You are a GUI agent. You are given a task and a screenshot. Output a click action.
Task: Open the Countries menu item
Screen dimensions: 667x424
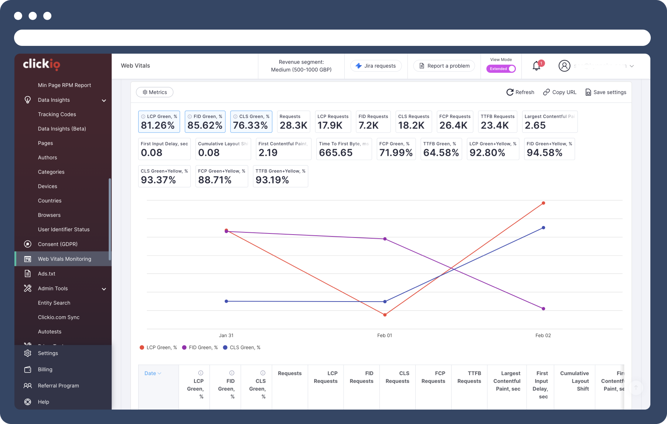pos(50,201)
